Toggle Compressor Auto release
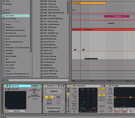Viewport: 135px width, 118px height. tap(74, 111)
